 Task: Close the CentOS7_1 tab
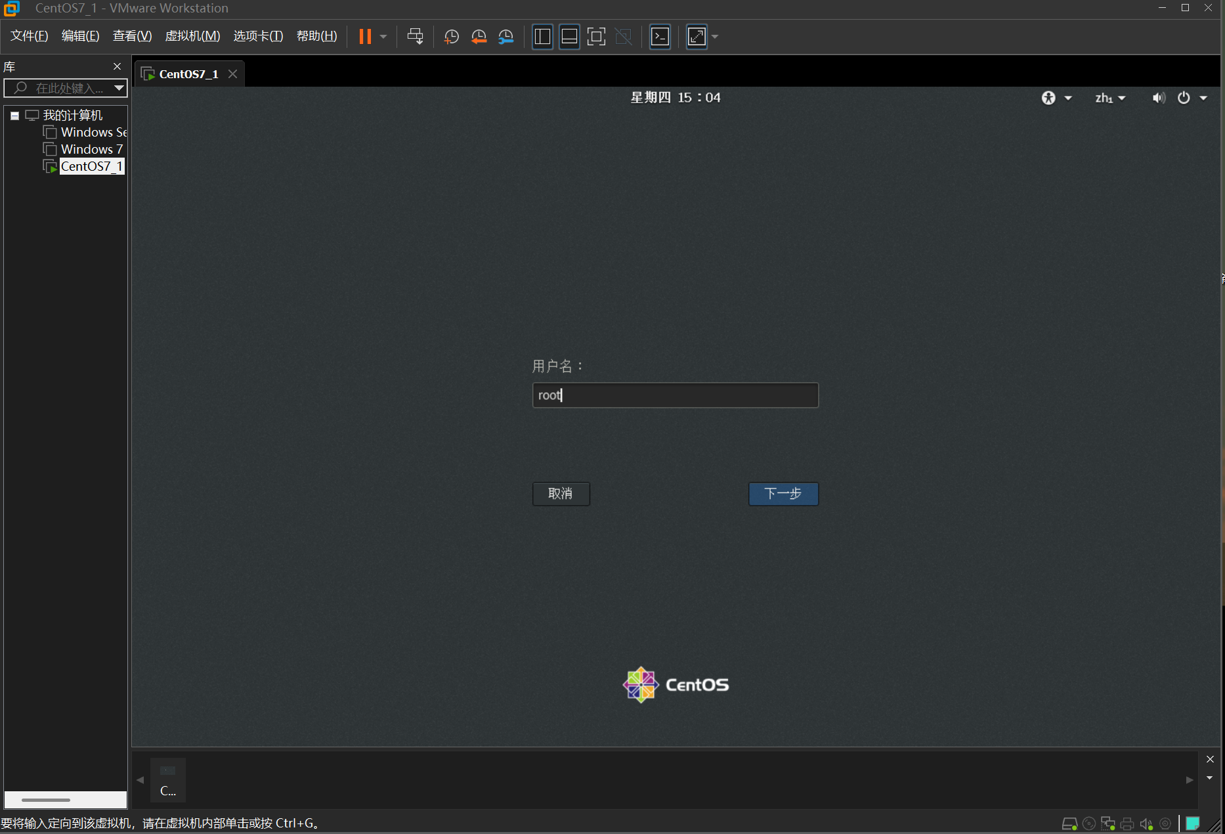tap(232, 74)
